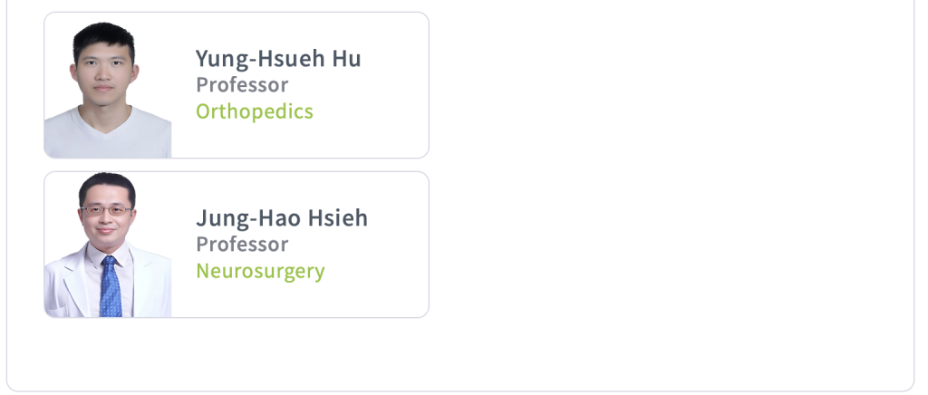Open Yung-Hsueh Hu's doctor profile card
Screen dimensions: 928x395
(237, 85)
